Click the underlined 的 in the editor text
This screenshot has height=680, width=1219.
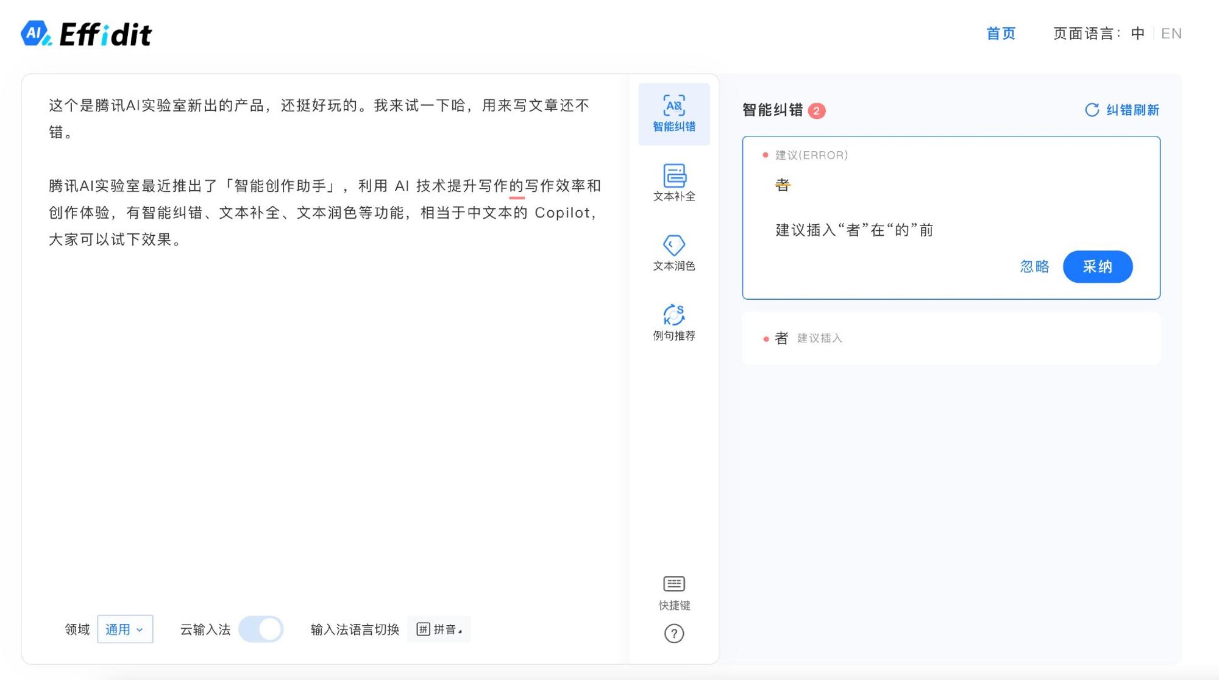pyautogui.click(x=516, y=186)
